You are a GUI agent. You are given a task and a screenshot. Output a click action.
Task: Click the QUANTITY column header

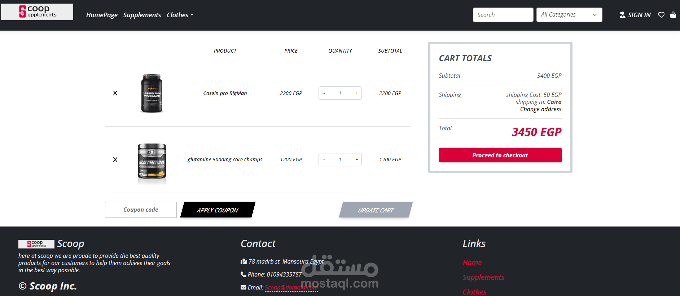[340, 51]
